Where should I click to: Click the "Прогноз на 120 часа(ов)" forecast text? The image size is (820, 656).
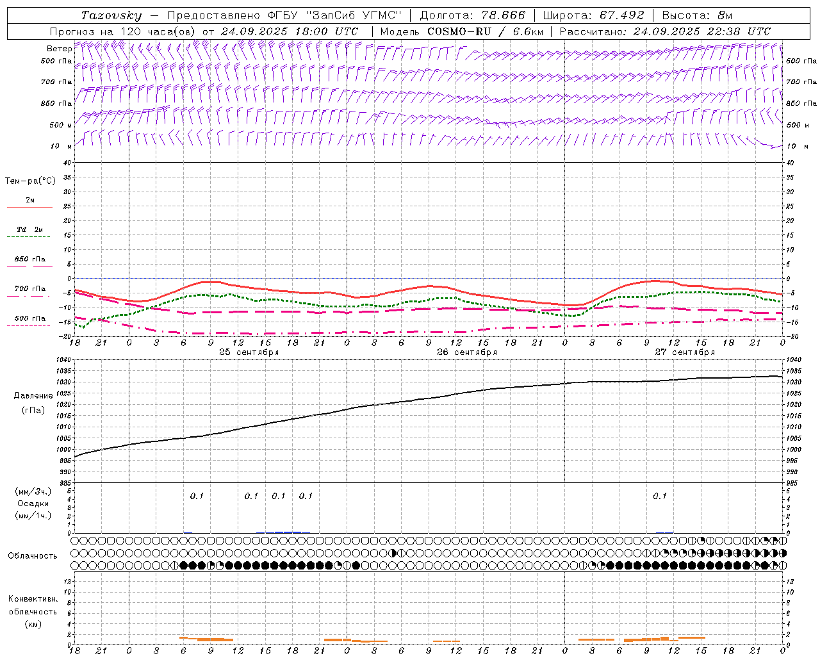click(124, 31)
